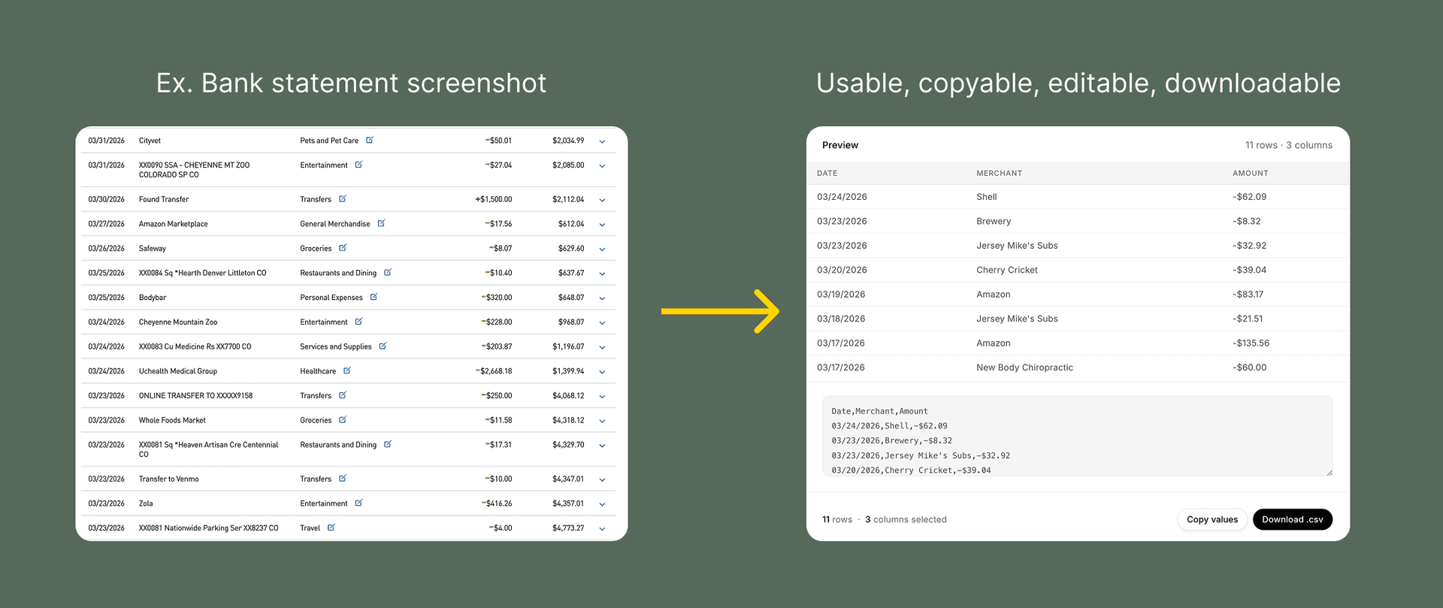
Task: Expand the Amazon Marketplace row chevron
Action: click(x=602, y=225)
